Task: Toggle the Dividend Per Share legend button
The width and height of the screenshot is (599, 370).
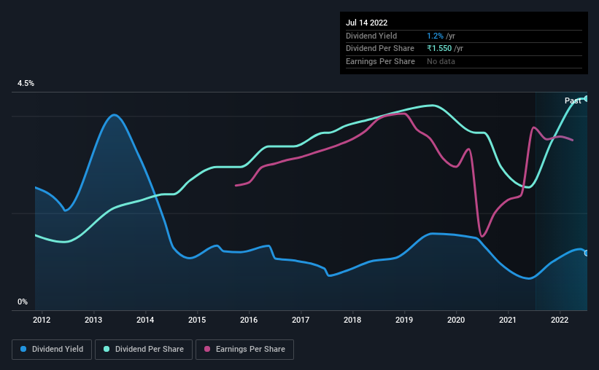Action: (x=144, y=350)
